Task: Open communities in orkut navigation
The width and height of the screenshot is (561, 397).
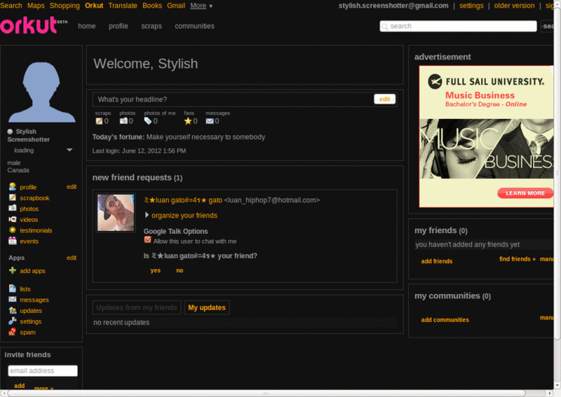Action: tap(195, 26)
